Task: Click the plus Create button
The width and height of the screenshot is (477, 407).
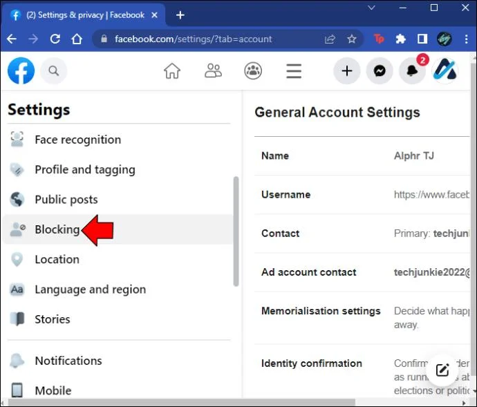Action: coord(347,71)
